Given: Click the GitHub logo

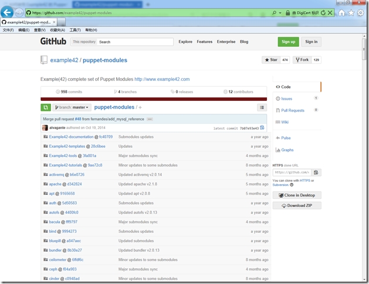Looking at the screenshot, I should pyautogui.click(x=53, y=41).
